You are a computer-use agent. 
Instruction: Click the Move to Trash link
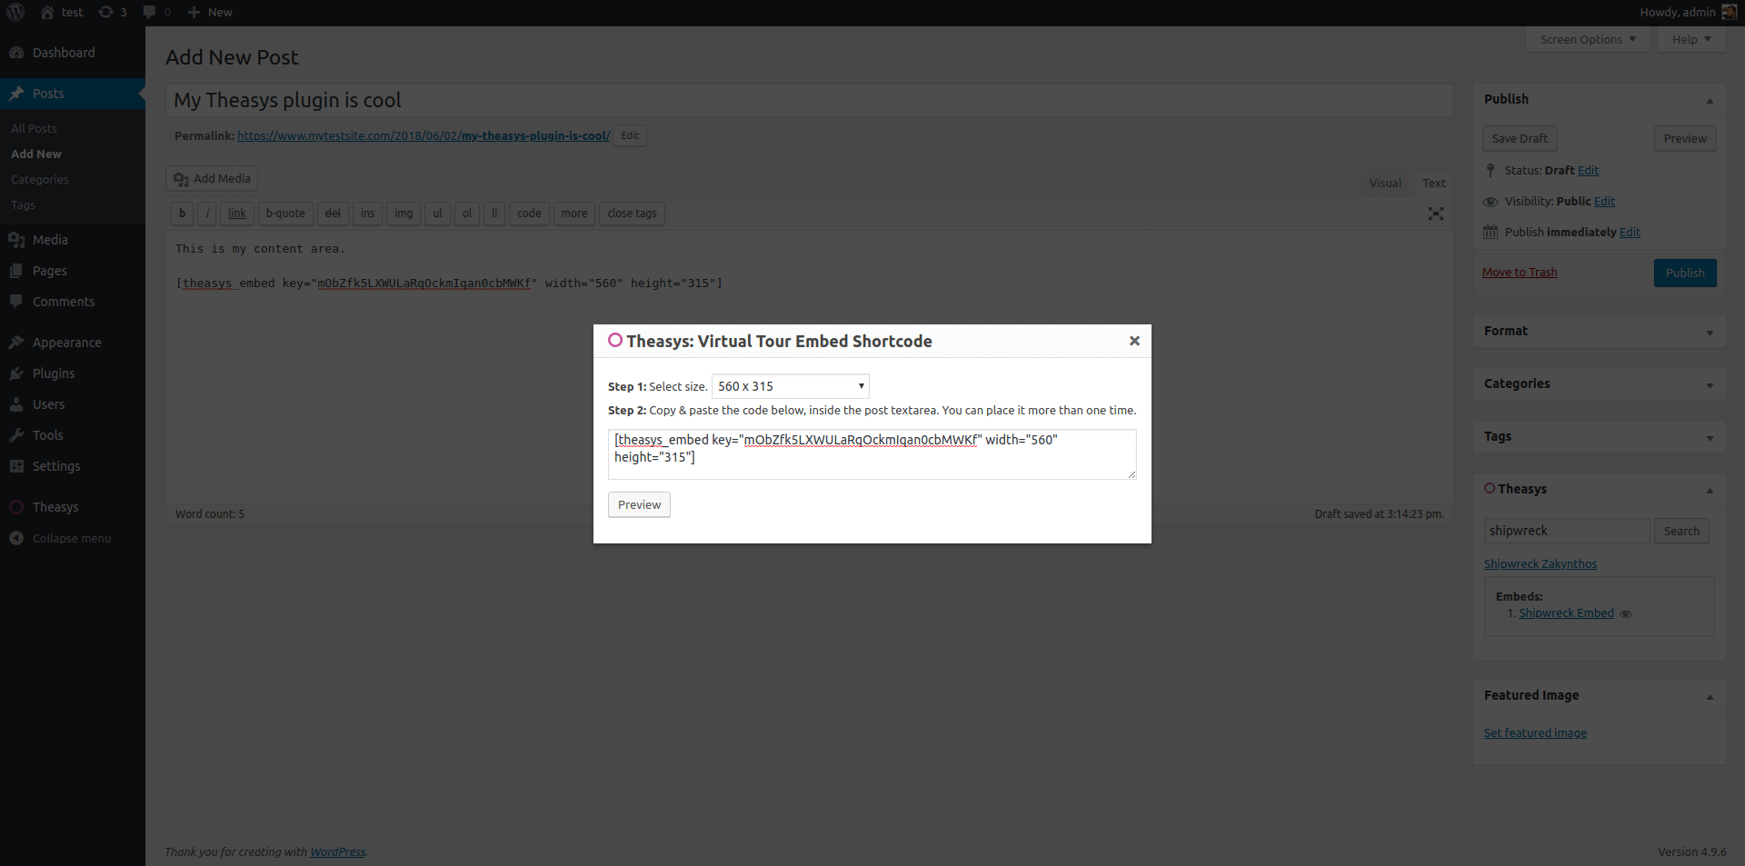1520,273
